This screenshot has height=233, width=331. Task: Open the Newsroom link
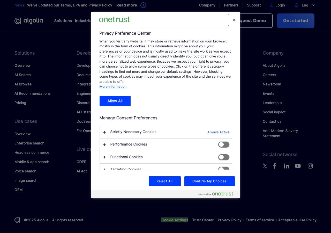pos(272,84)
